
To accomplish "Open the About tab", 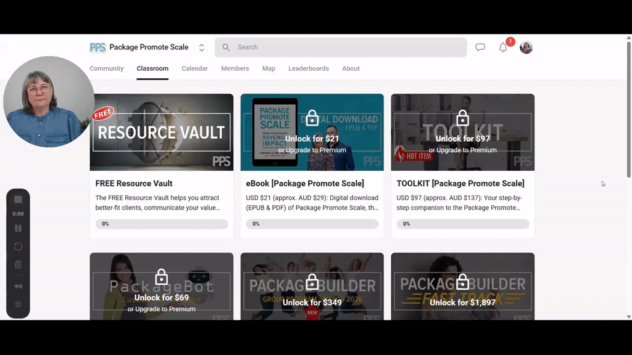I will pyautogui.click(x=351, y=68).
